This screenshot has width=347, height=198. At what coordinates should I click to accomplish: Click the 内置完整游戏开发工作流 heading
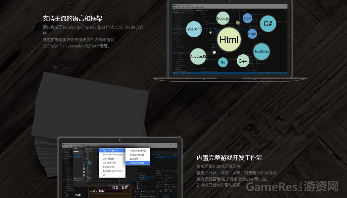pos(229,158)
